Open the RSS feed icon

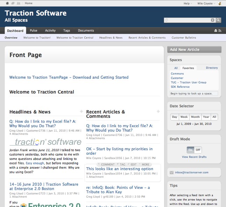[219, 31]
